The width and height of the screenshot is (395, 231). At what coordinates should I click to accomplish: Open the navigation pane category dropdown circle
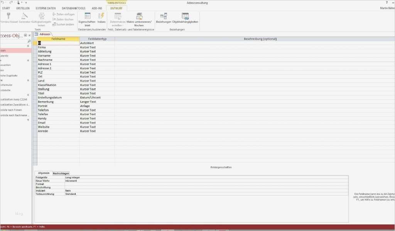(x=25, y=35)
